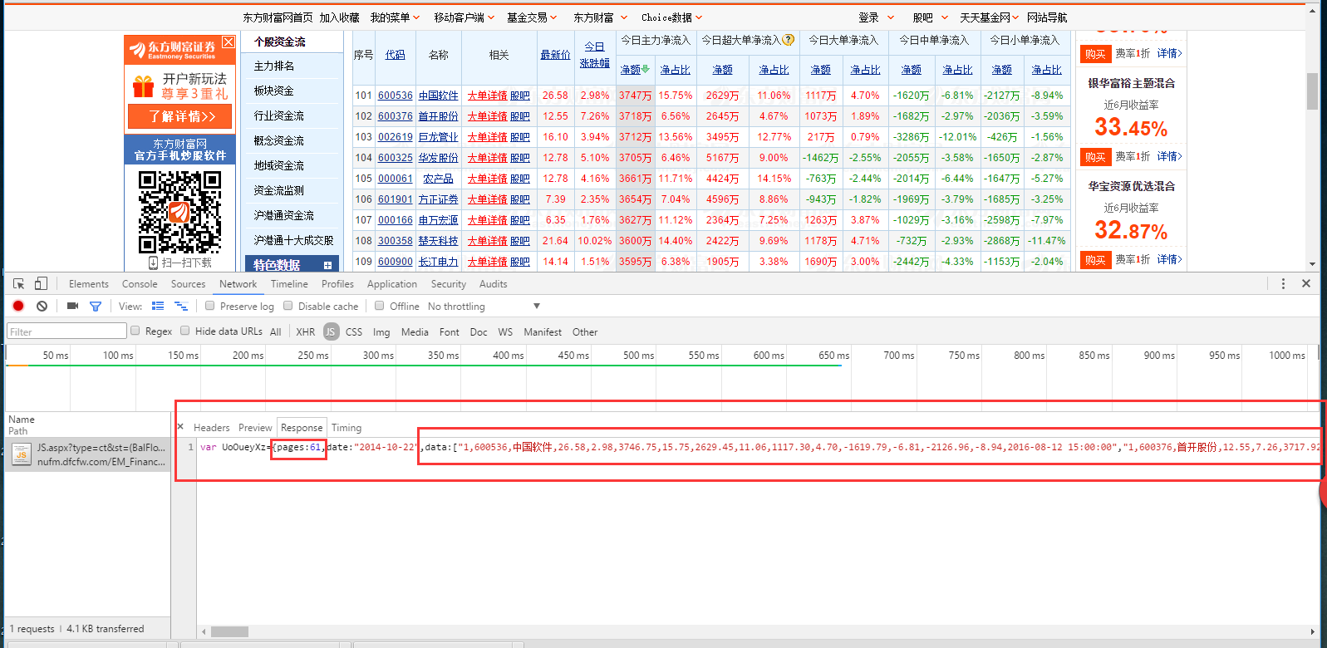Open the Elements tab

(89, 284)
